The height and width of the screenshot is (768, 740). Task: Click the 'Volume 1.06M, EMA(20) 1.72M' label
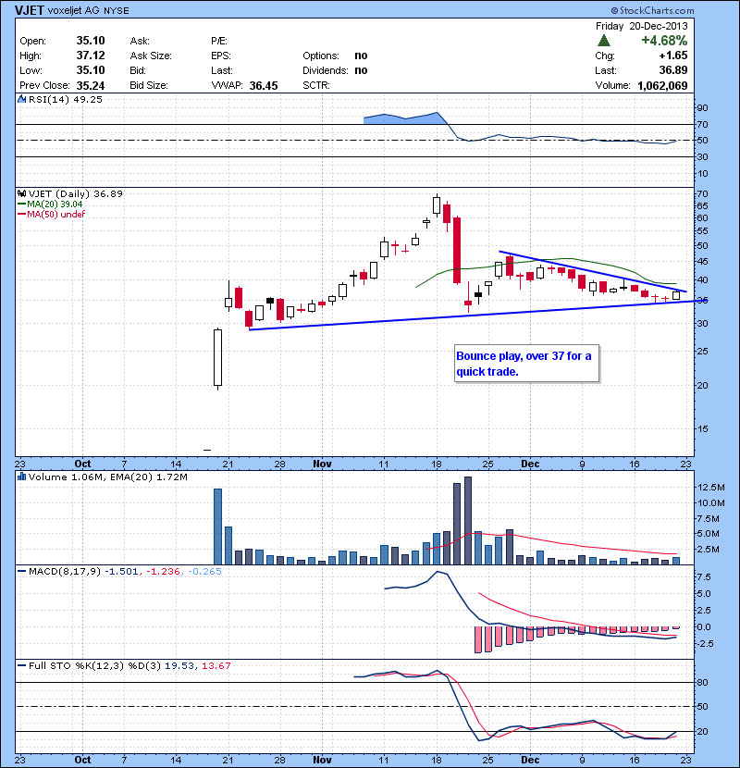click(x=107, y=477)
